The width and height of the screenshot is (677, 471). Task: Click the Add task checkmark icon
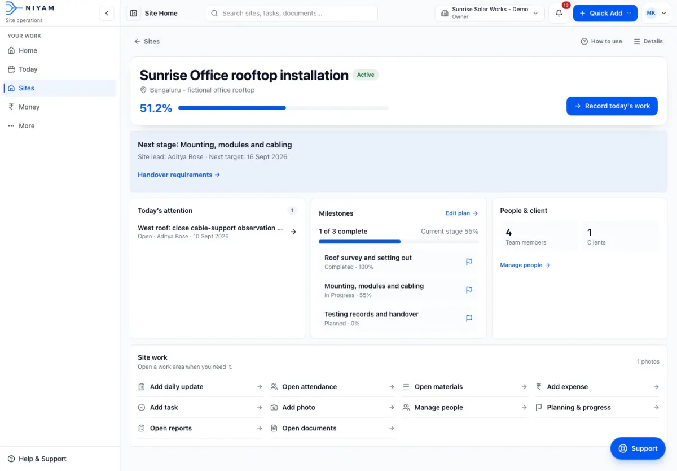coord(142,408)
